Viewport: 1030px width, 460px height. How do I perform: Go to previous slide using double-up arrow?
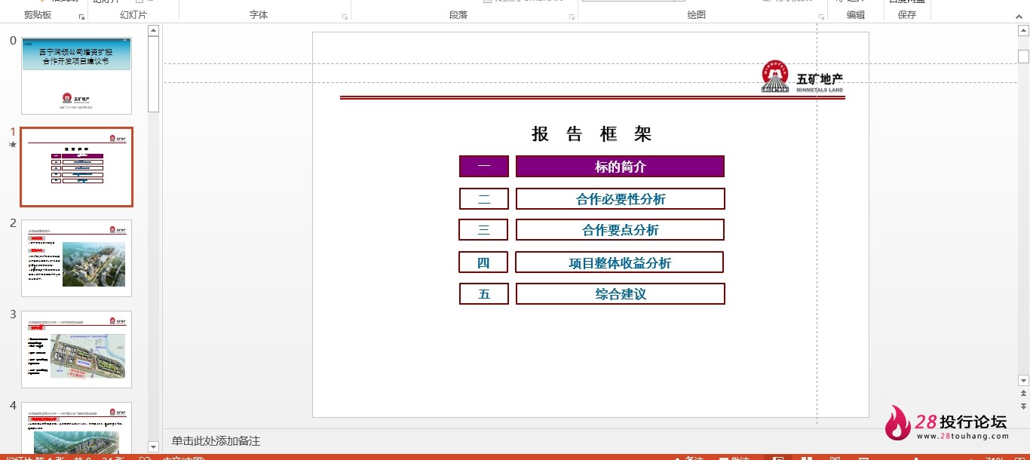1023,393
